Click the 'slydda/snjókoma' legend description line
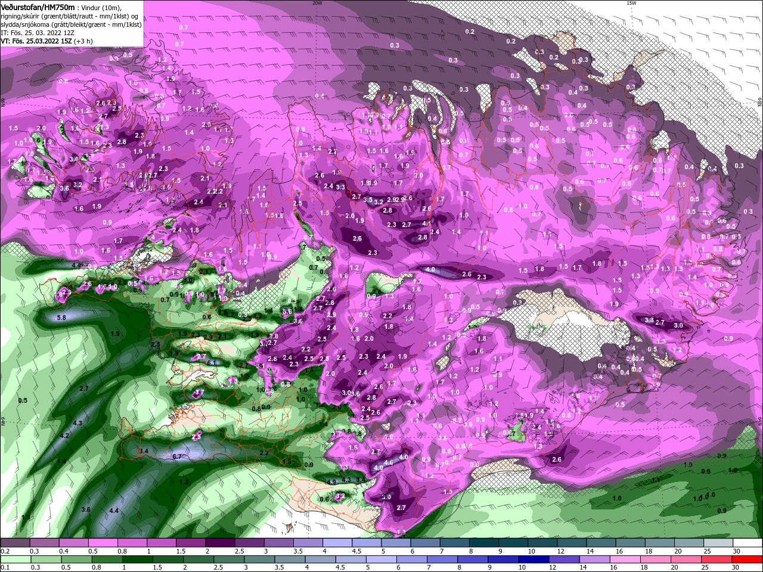The width and height of the screenshot is (763, 572). pos(71,24)
